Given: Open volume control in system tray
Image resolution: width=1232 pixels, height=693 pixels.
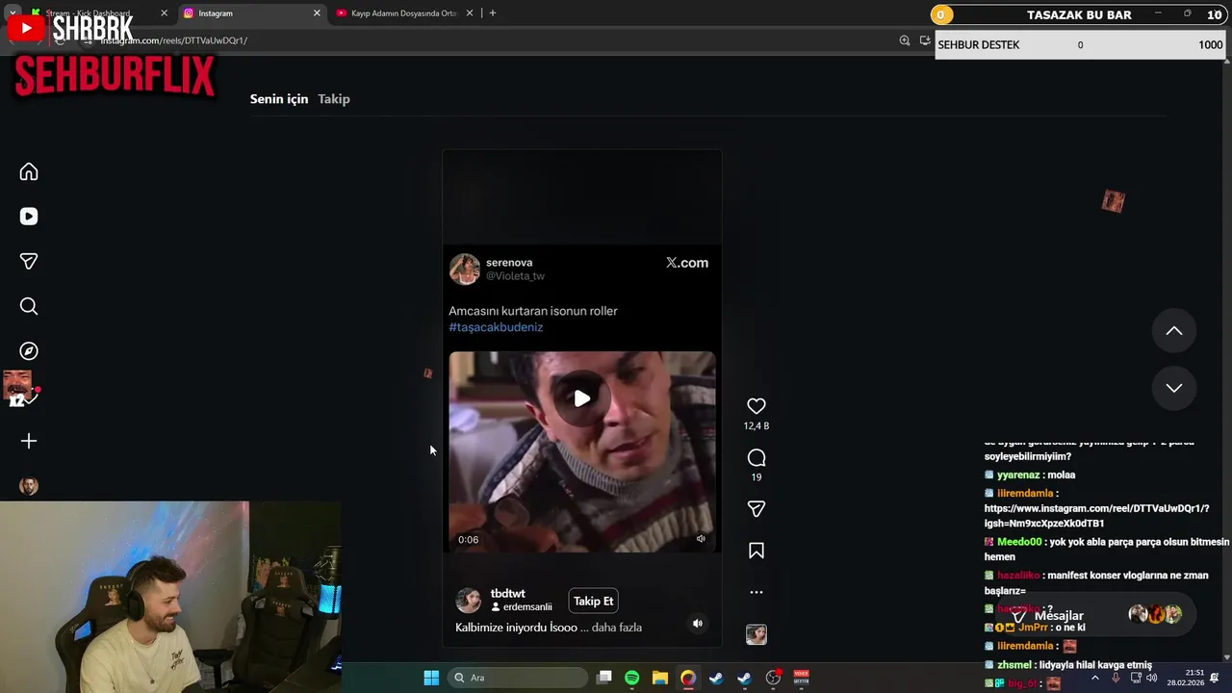Looking at the screenshot, I should click(x=1151, y=678).
